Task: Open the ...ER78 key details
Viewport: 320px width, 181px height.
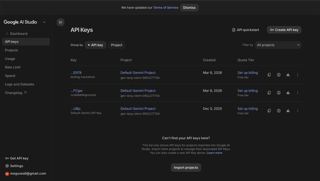Action: coord(76,73)
